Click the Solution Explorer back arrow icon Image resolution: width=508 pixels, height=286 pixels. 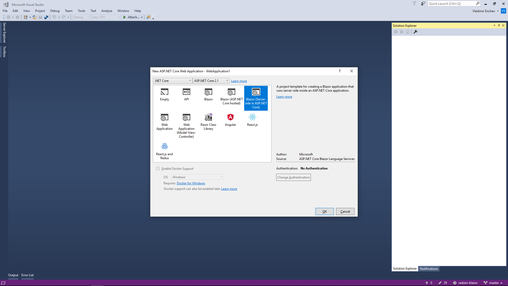click(396, 32)
